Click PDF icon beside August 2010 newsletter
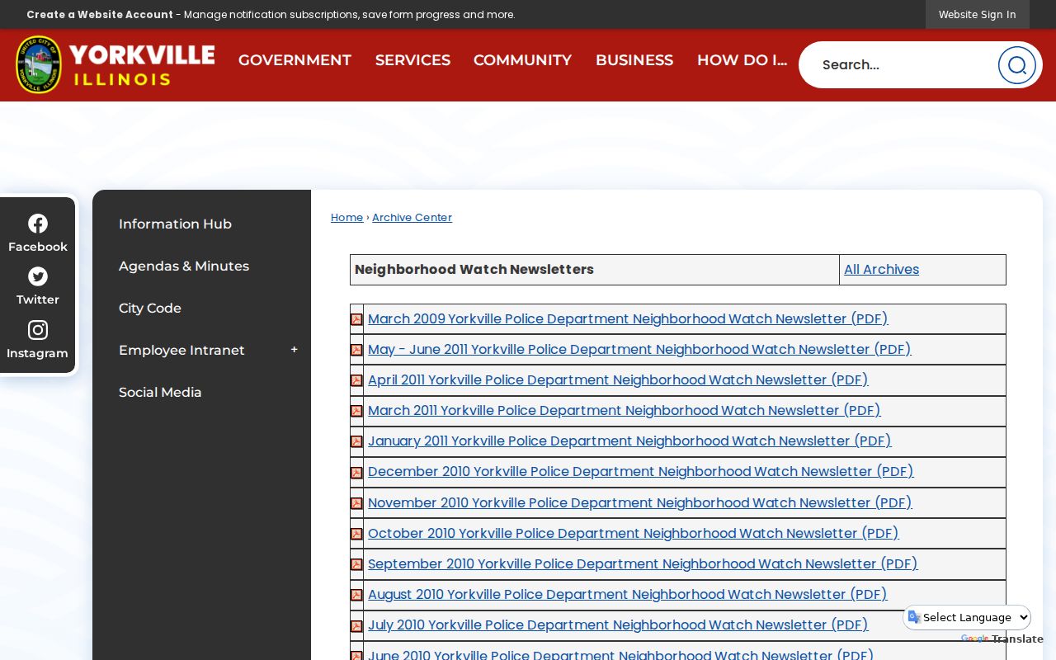This screenshot has height=660, width=1056. coord(356,595)
